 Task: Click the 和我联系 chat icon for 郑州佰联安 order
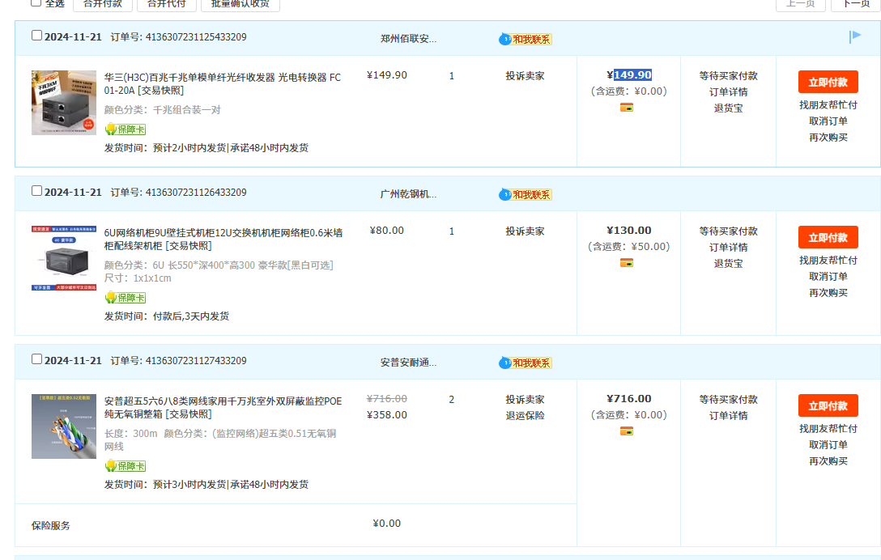pyautogui.click(x=526, y=39)
